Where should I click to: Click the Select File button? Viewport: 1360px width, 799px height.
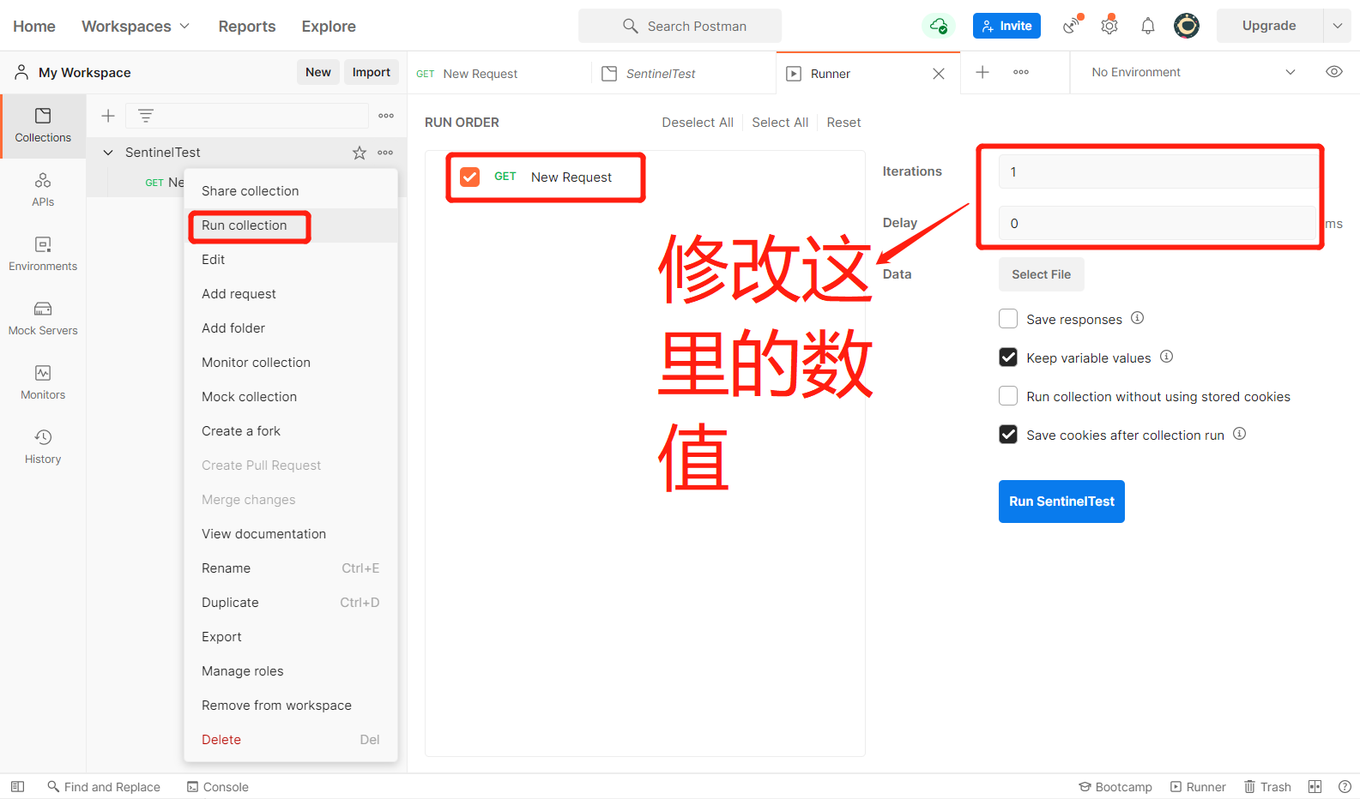click(1041, 274)
